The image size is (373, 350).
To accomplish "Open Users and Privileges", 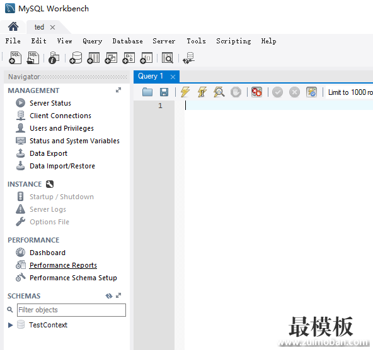I will tap(62, 128).
